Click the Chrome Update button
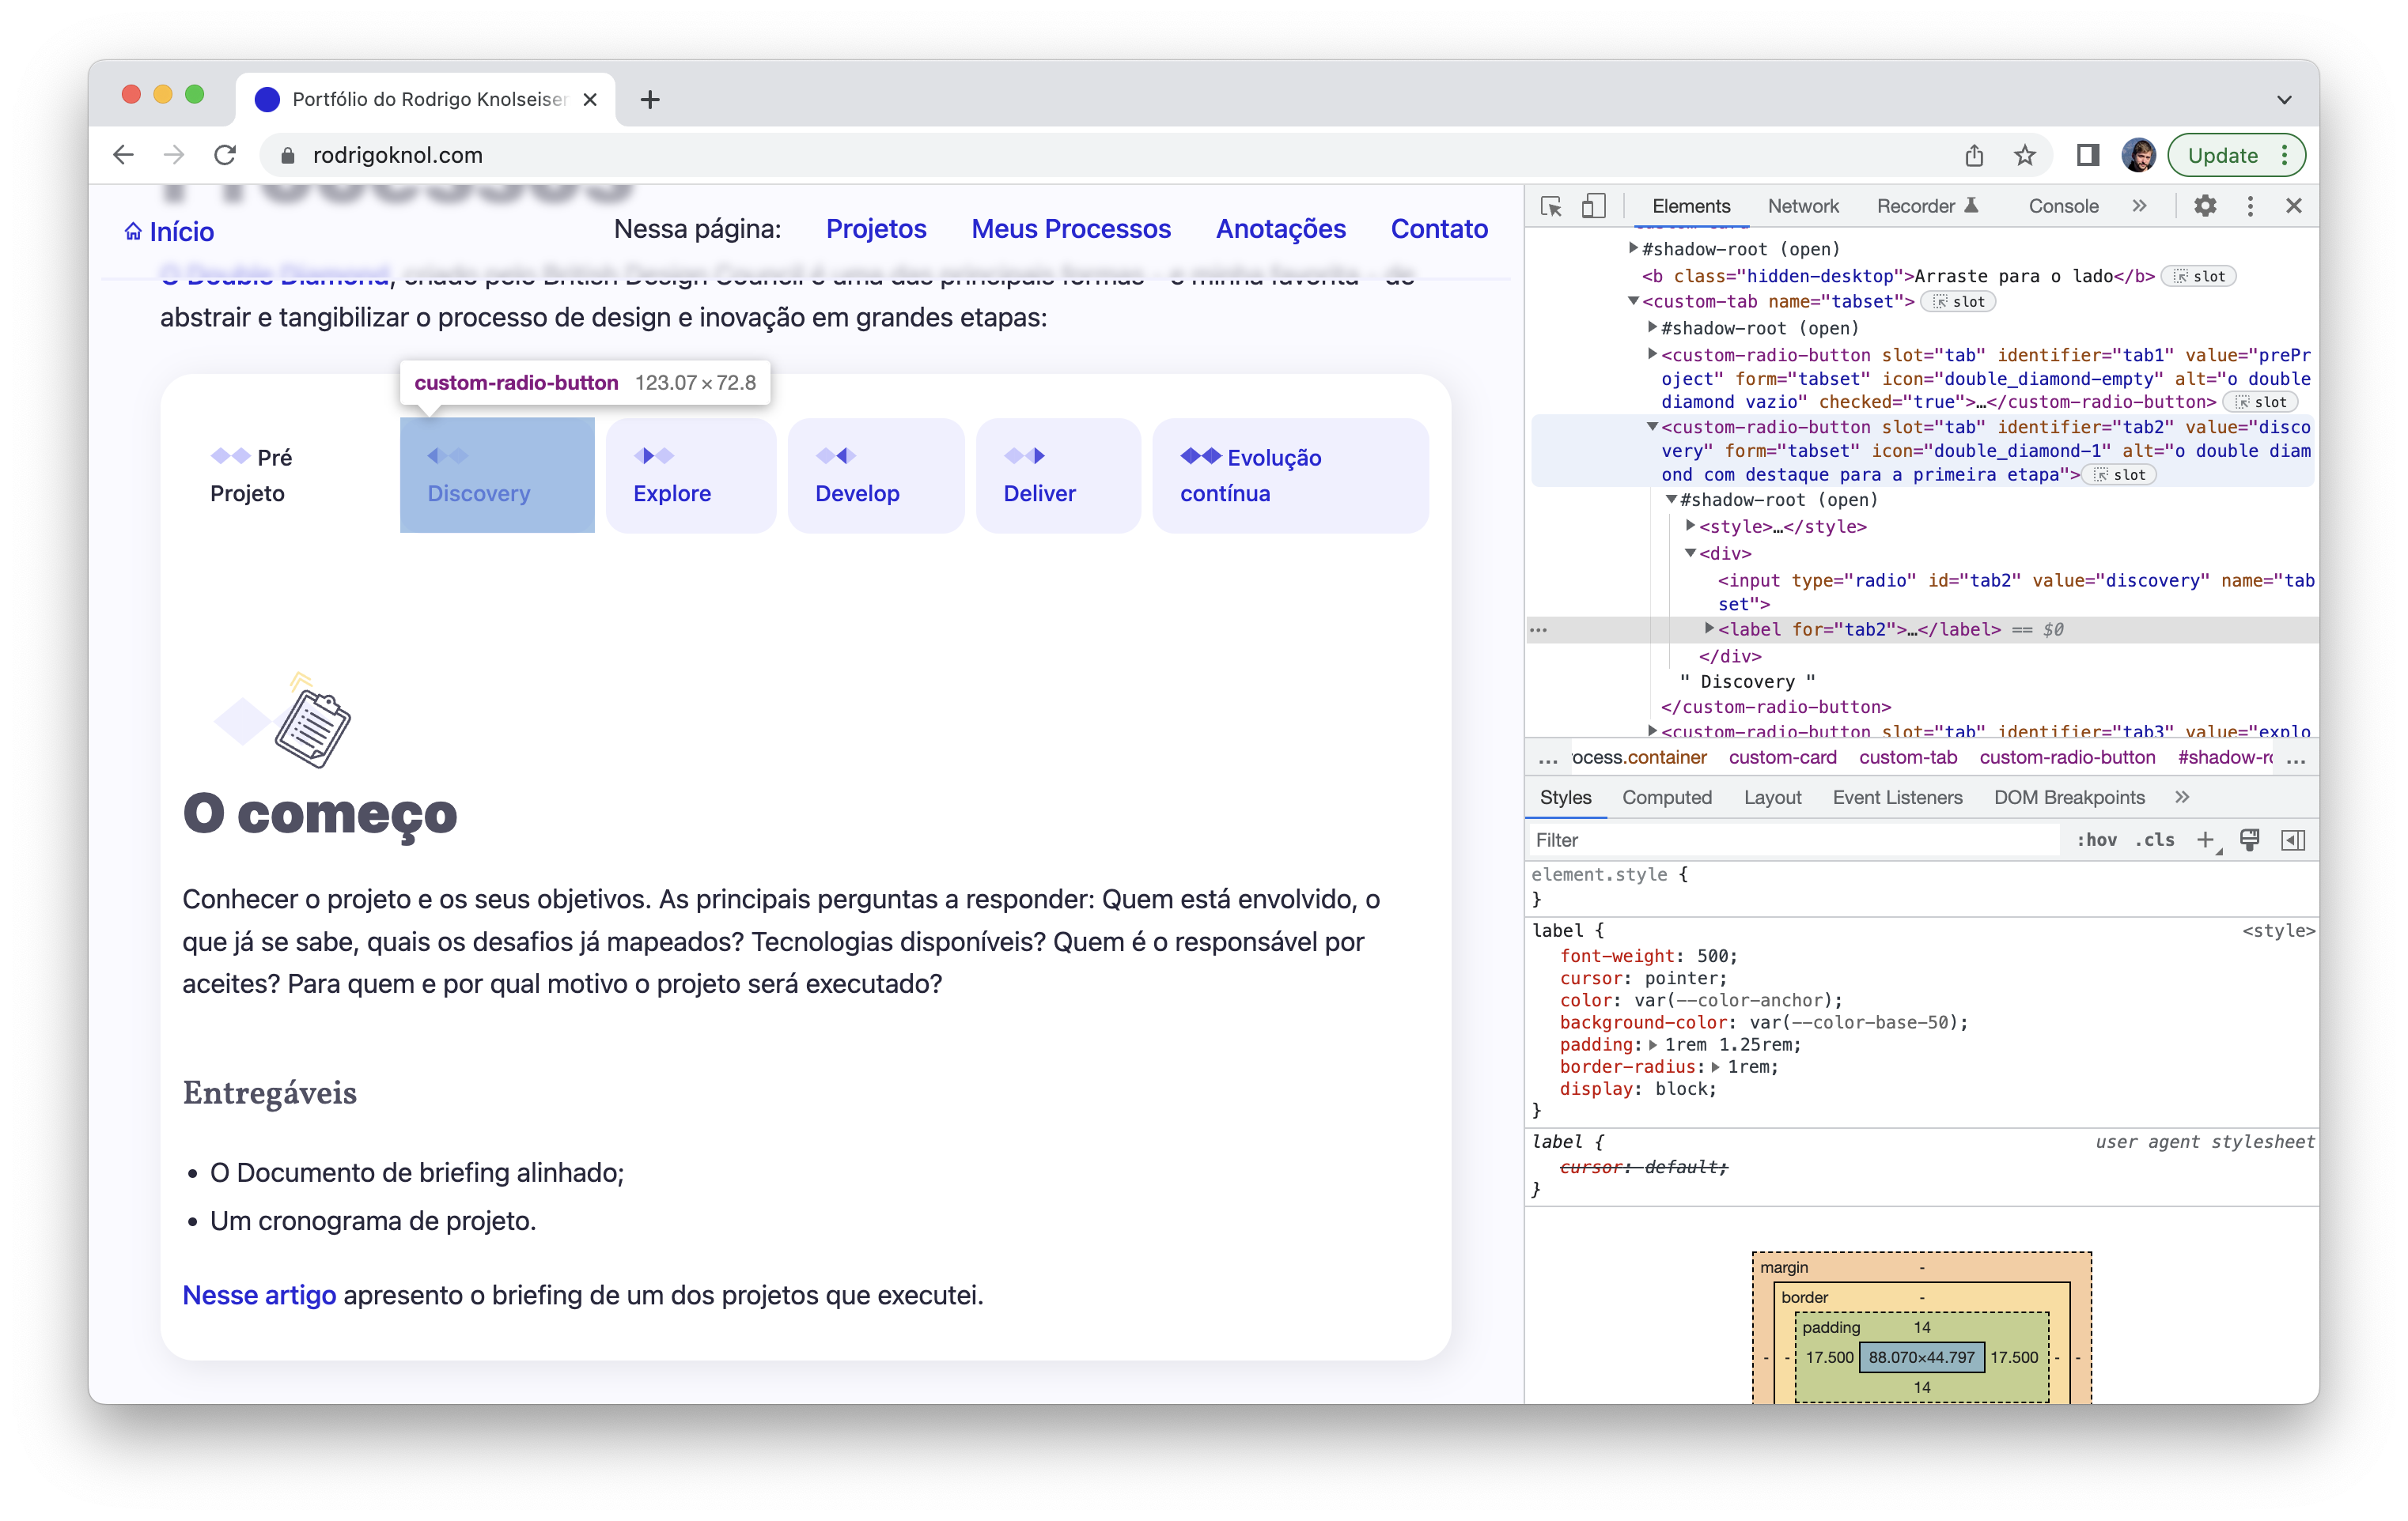Viewport: 2408px width, 1521px height. click(2237, 155)
